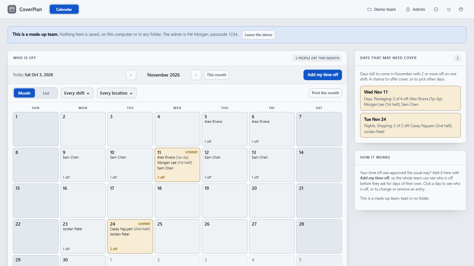The height and width of the screenshot is (266, 474).
Task: Select the day 4 calendar cell
Action: pyautogui.click(x=177, y=129)
